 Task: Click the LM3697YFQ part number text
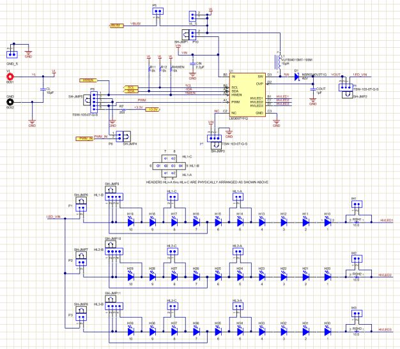(x=238, y=119)
